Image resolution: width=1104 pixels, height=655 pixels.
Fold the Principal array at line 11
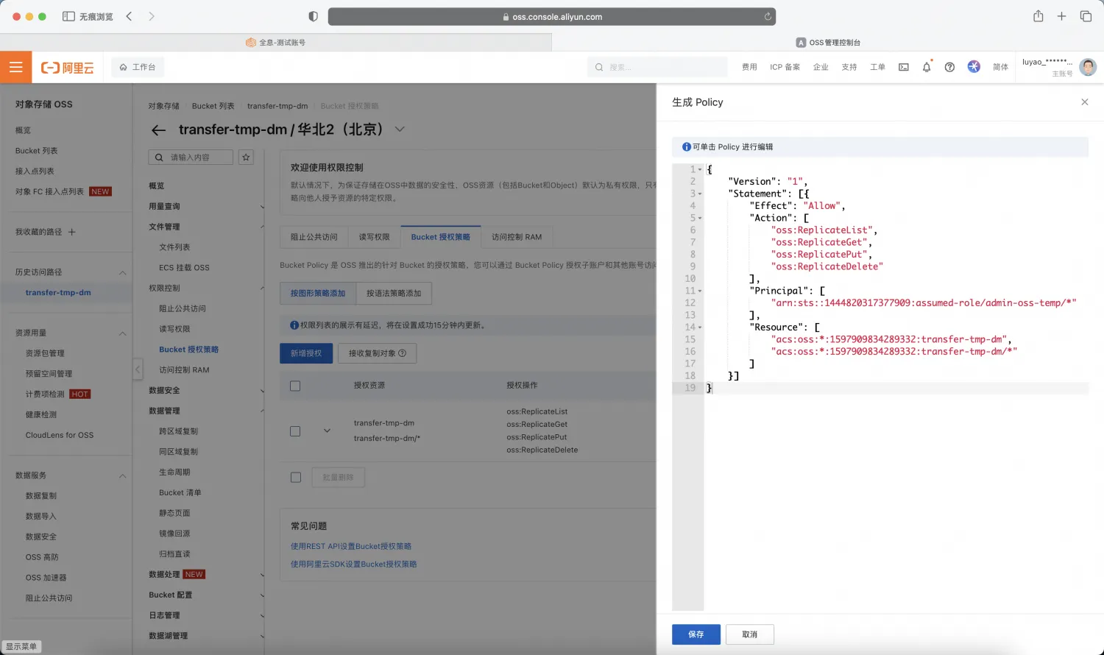click(700, 291)
